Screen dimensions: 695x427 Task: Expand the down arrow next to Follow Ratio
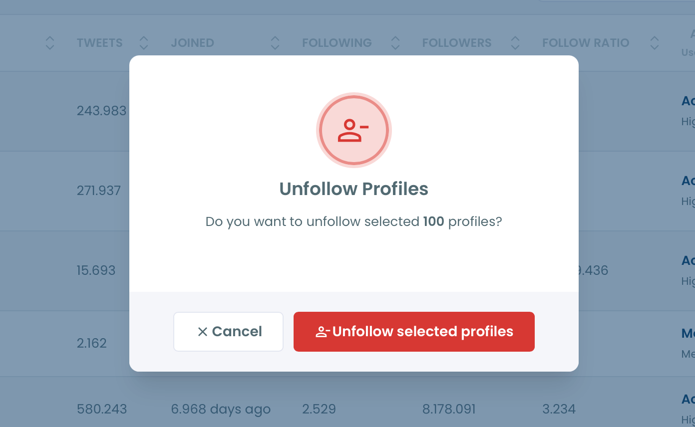654,47
